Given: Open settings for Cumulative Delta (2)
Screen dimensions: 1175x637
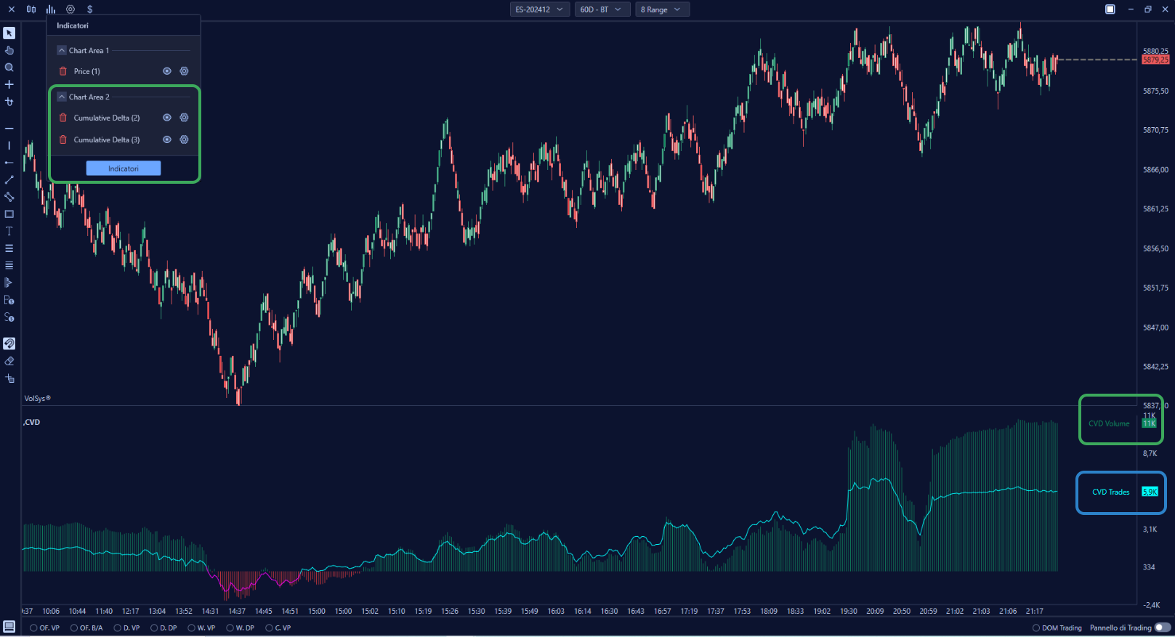Looking at the screenshot, I should [184, 118].
